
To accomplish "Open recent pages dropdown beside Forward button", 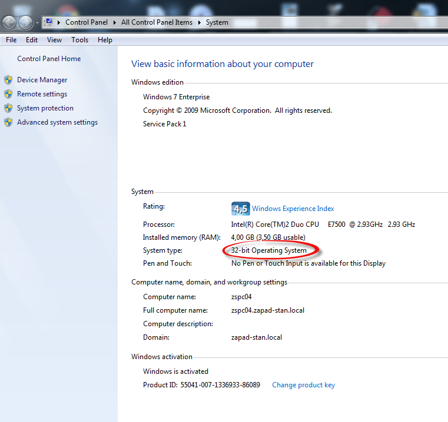I will 37,22.
